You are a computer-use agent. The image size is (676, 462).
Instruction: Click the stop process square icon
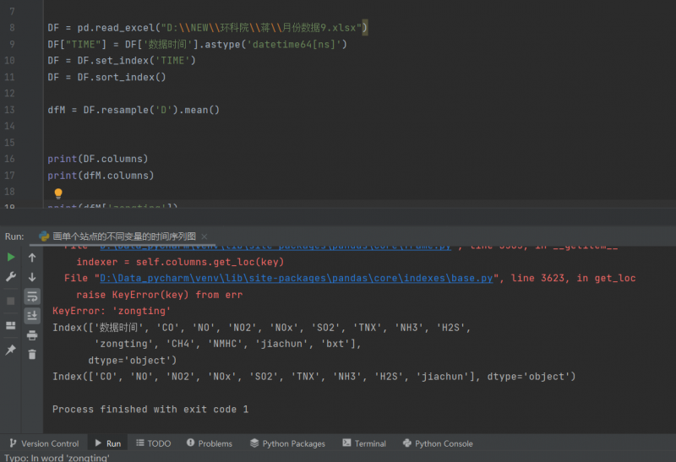click(x=11, y=301)
